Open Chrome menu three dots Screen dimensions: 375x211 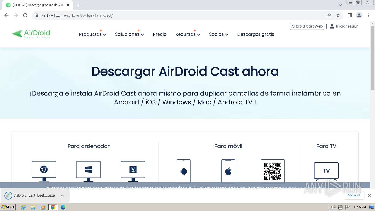click(x=368, y=15)
